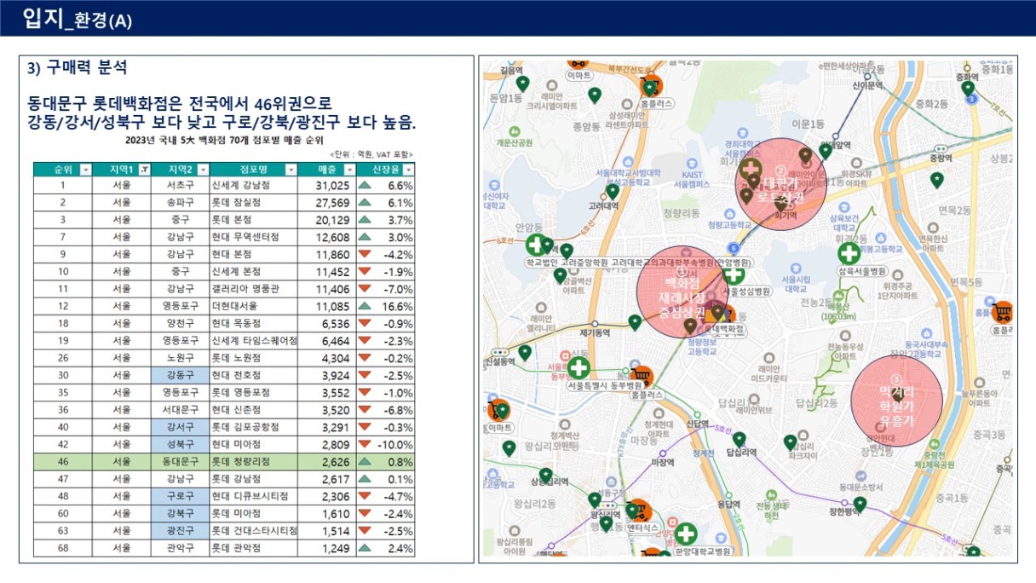Screen dimensions: 1036x583
Task: Click the KAIST 서울캠퍼스 school icon
Action: click(x=692, y=163)
